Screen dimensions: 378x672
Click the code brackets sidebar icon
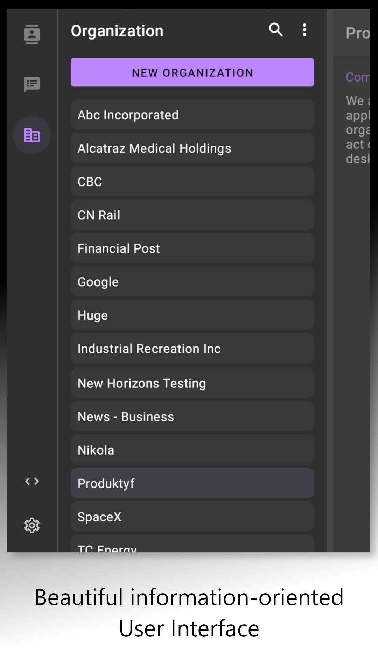tap(32, 481)
